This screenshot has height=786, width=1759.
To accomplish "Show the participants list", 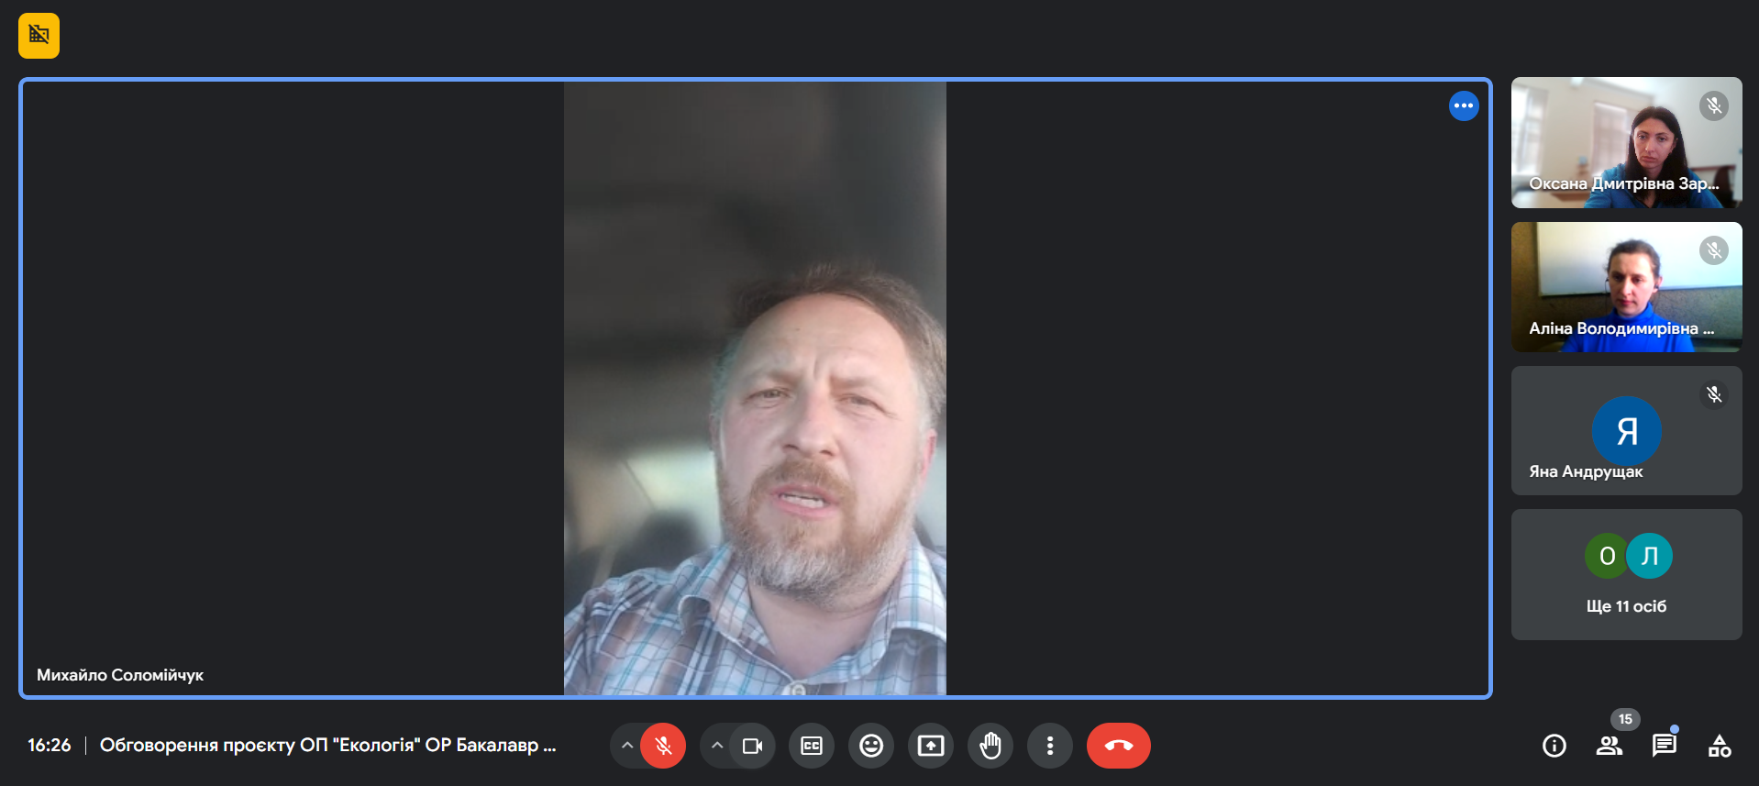I will tap(1610, 746).
